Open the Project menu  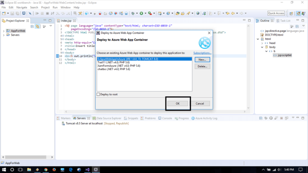pos(45,8)
